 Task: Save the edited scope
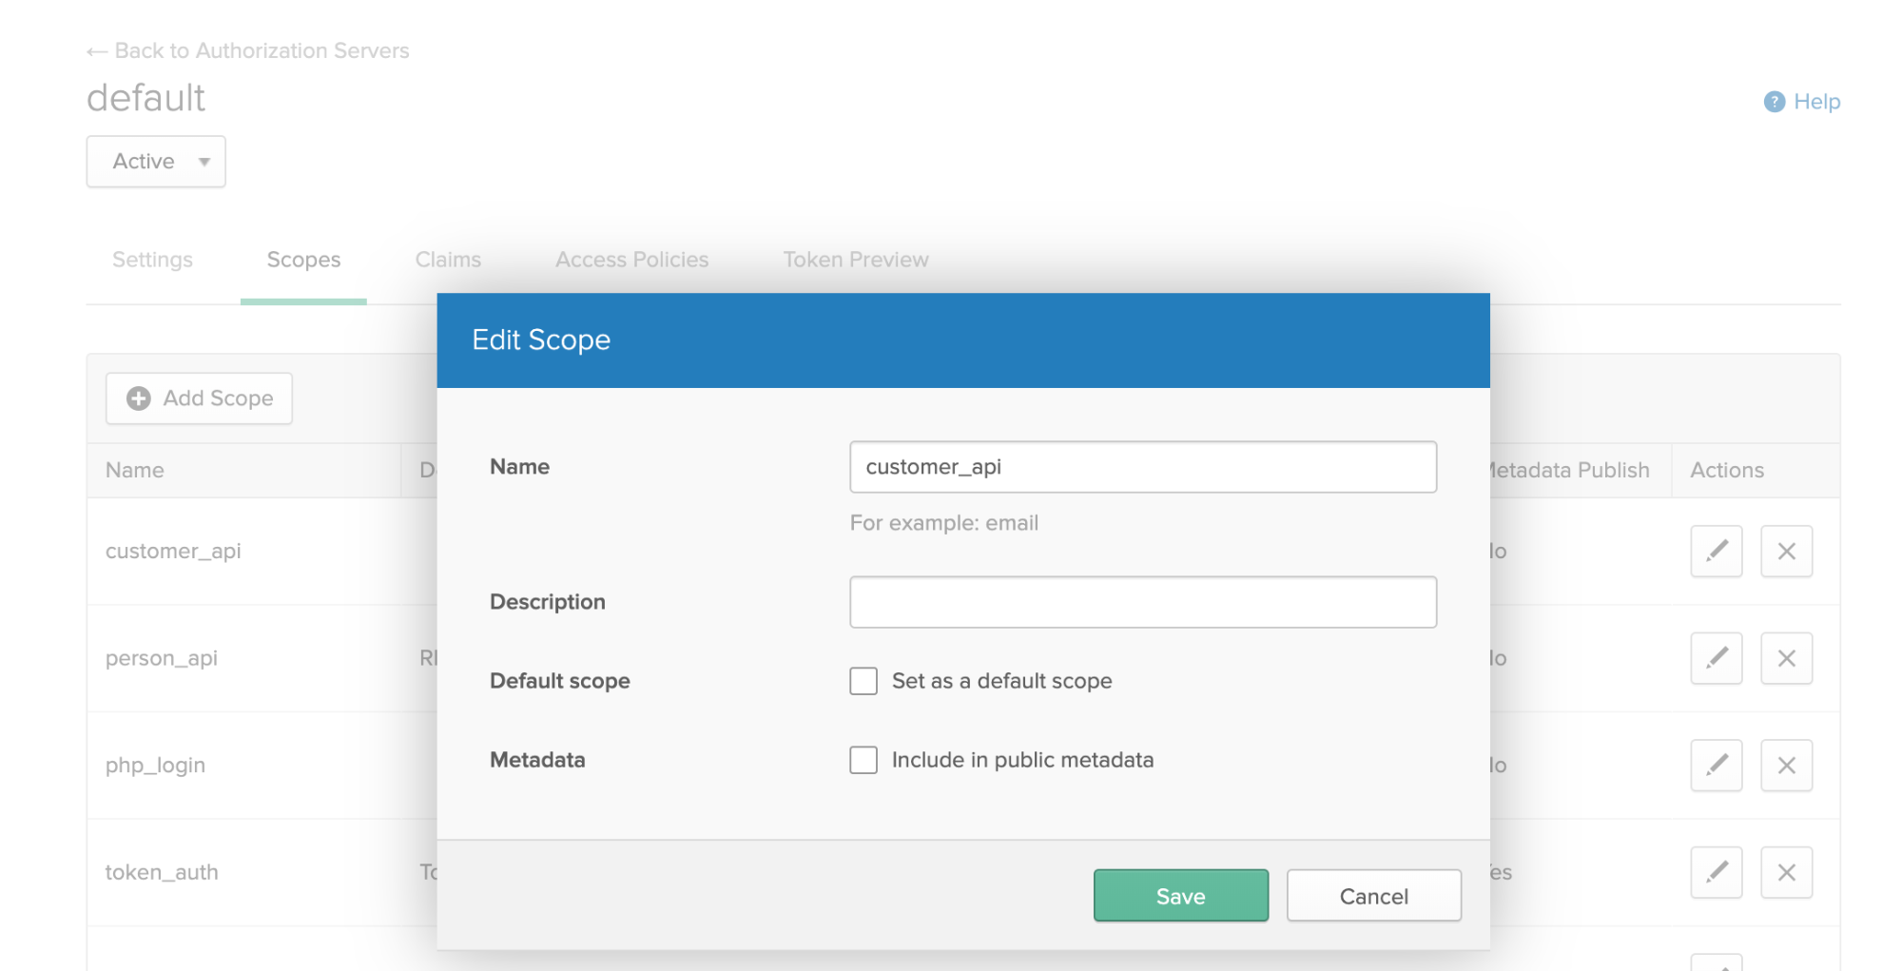point(1180,896)
